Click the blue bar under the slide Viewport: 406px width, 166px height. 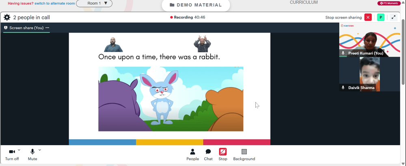[102, 142]
